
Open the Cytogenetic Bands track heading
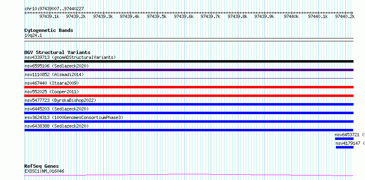[49, 30]
